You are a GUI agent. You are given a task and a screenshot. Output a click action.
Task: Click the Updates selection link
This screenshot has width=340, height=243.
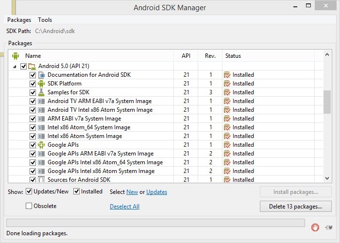click(x=156, y=192)
